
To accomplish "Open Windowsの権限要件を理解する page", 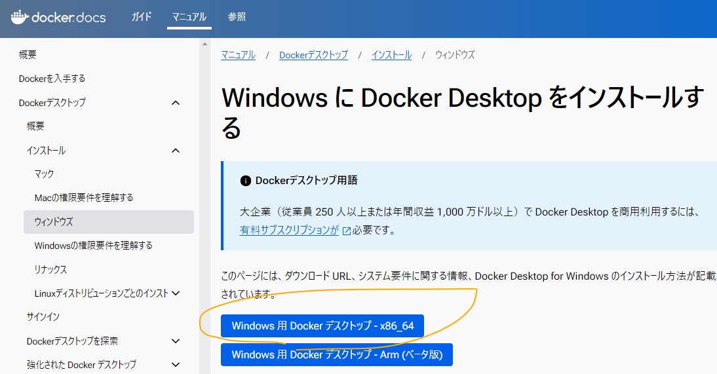I will point(93,246).
